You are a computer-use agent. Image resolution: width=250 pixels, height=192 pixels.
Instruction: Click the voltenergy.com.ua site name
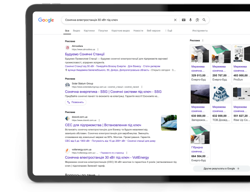(x=82, y=149)
